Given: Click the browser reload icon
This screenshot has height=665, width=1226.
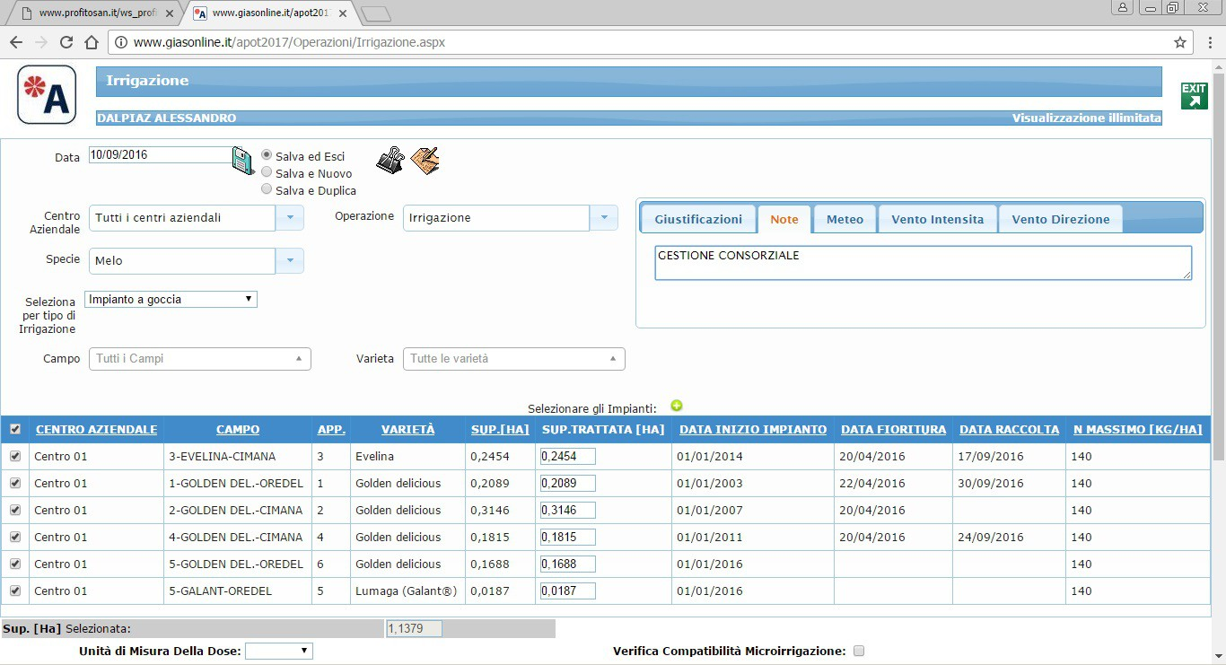Looking at the screenshot, I should pyautogui.click(x=66, y=42).
